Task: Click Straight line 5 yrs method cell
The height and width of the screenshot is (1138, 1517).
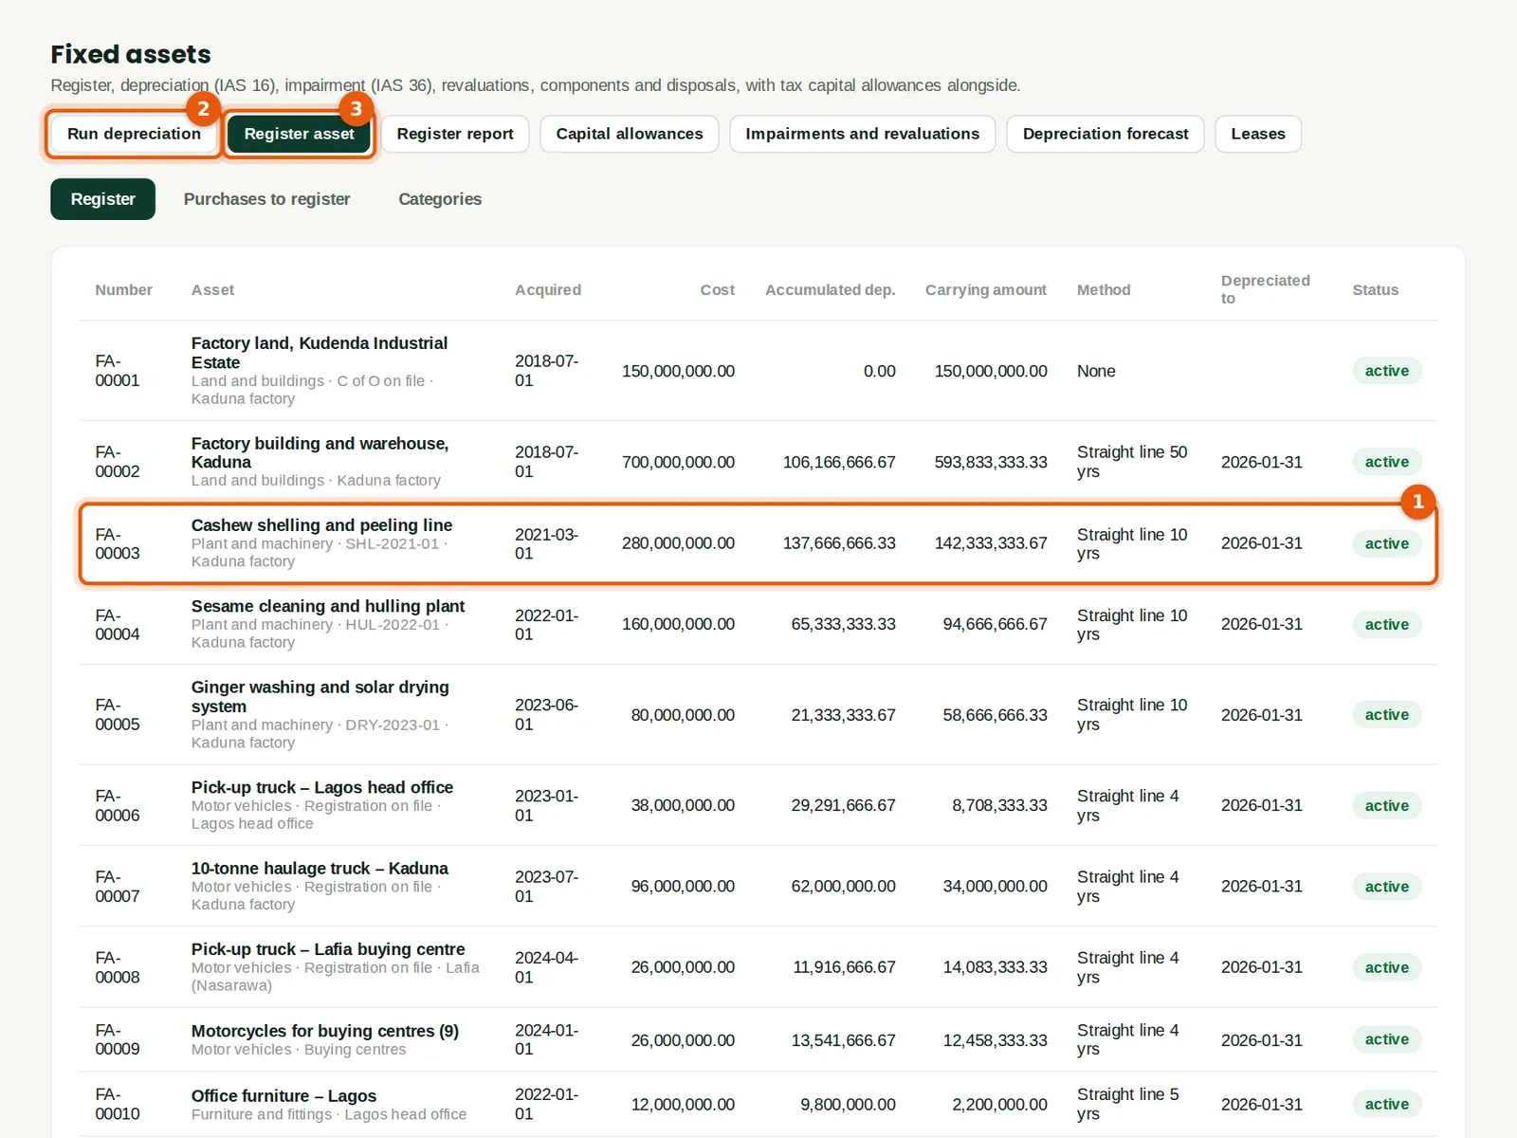Action: pyautogui.click(x=1128, y=1104)
